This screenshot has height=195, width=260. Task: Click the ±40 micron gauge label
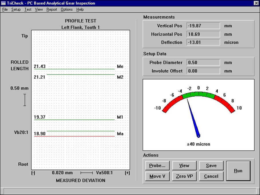(199, 144)
